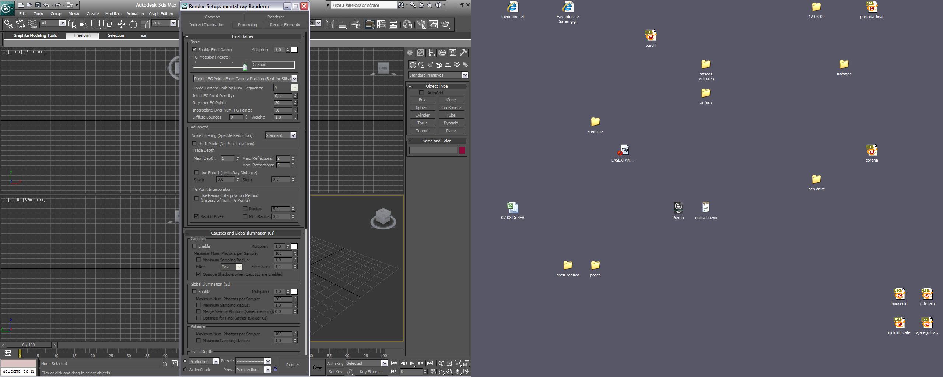Choose the Select and Move tool

121,24
